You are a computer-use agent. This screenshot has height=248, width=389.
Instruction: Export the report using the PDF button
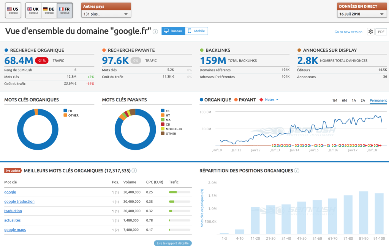coord(381,32)
